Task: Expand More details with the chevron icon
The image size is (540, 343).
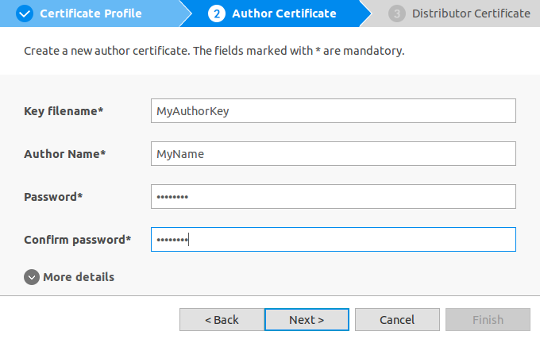Action: (32, 277)
